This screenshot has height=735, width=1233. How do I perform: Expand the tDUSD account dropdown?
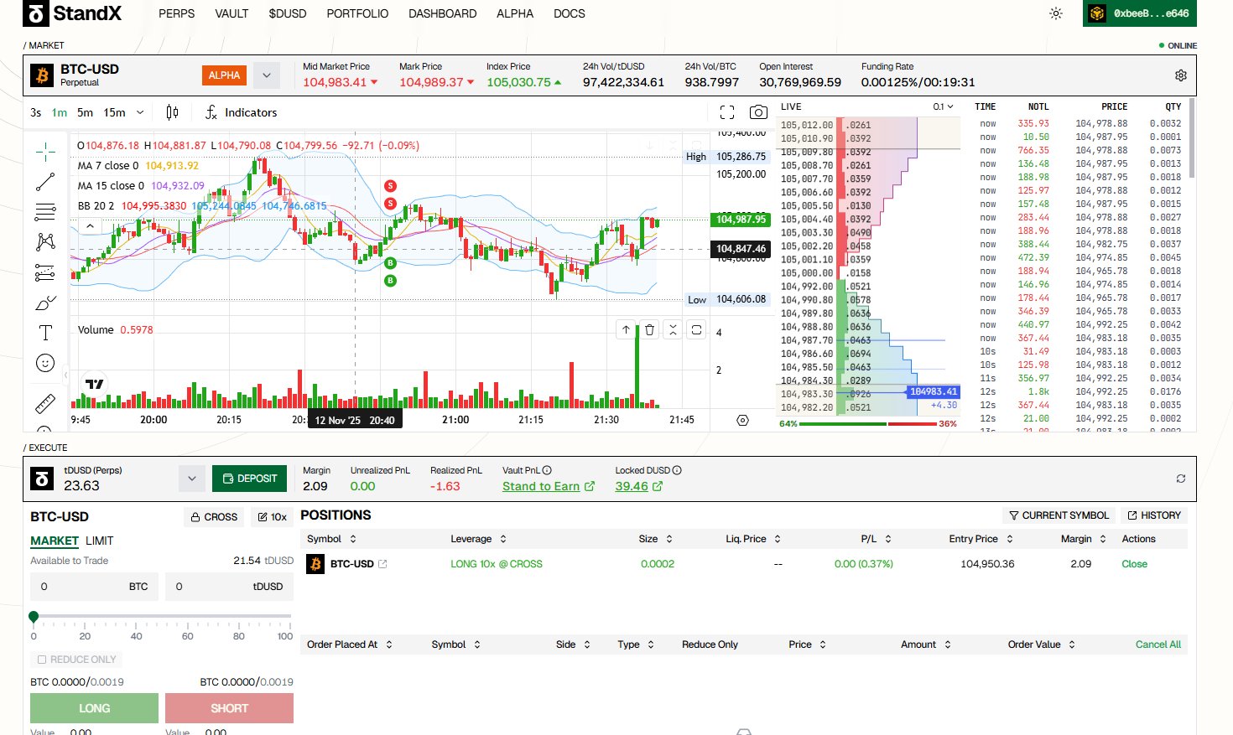pos(192,479)
